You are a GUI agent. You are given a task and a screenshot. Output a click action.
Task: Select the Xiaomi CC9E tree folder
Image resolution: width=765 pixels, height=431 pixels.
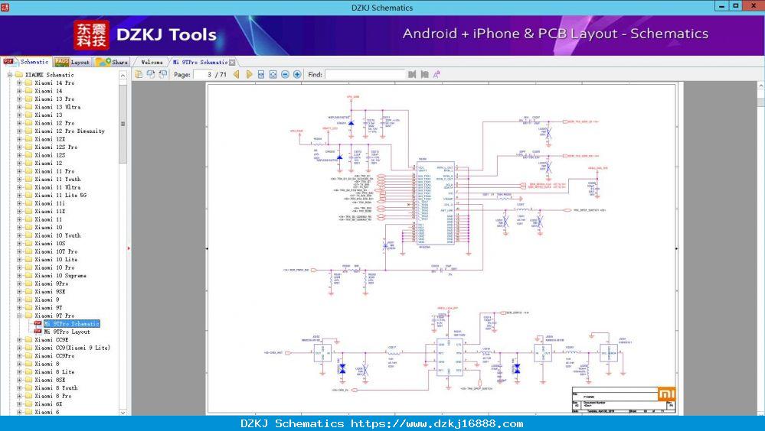[x=51, y=340]
